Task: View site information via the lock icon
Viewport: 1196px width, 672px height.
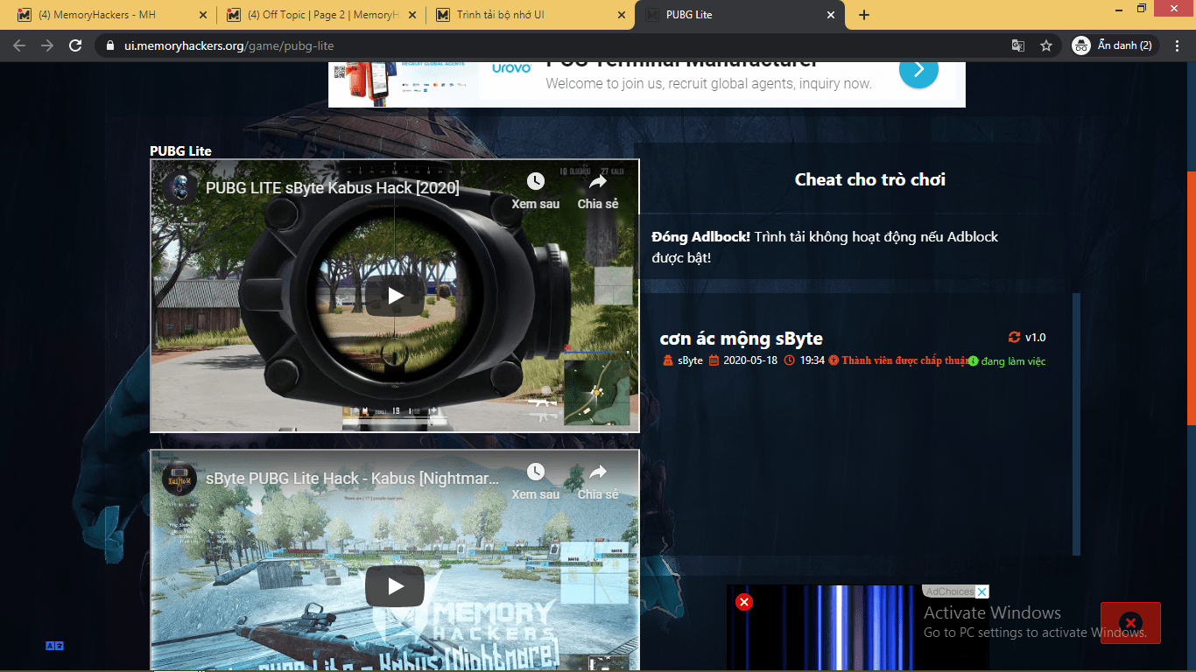Action: tap(109, 45)
